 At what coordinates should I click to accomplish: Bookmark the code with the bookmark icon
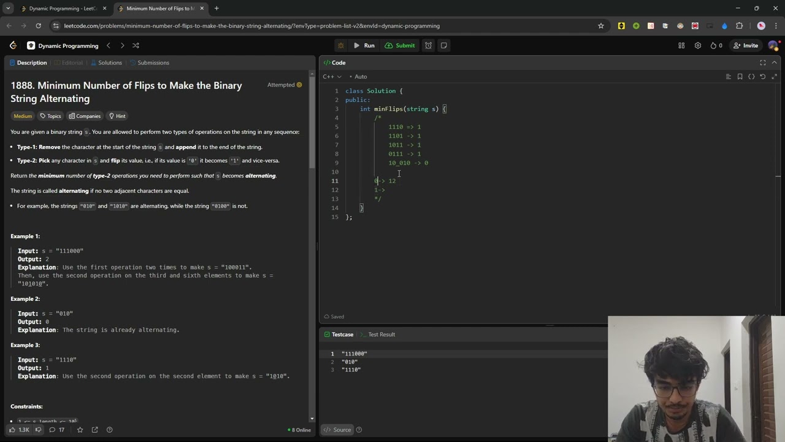(x=740, y=77)
